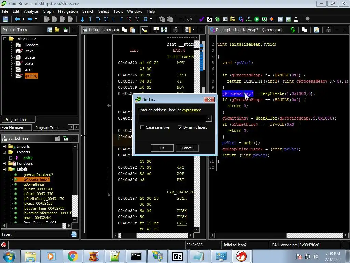Open 7-Zip from the Windows taskbar
The image size is (350, 263).
click(177, 256)
